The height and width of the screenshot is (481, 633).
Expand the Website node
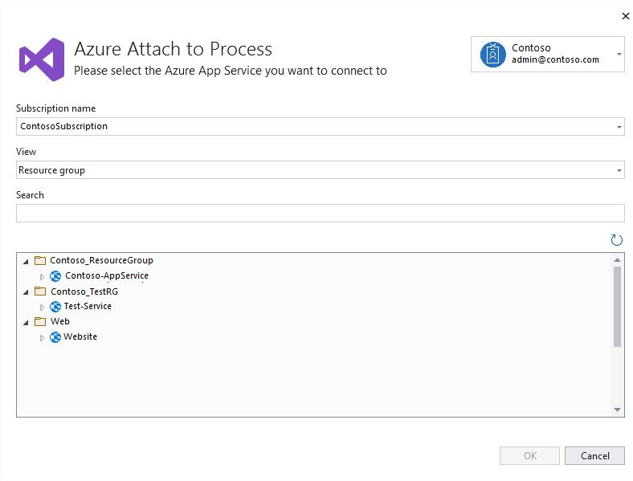42,338
